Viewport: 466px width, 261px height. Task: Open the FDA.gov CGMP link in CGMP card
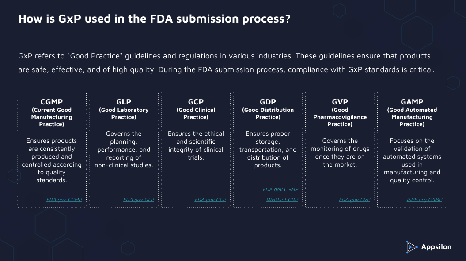[64, 200]
